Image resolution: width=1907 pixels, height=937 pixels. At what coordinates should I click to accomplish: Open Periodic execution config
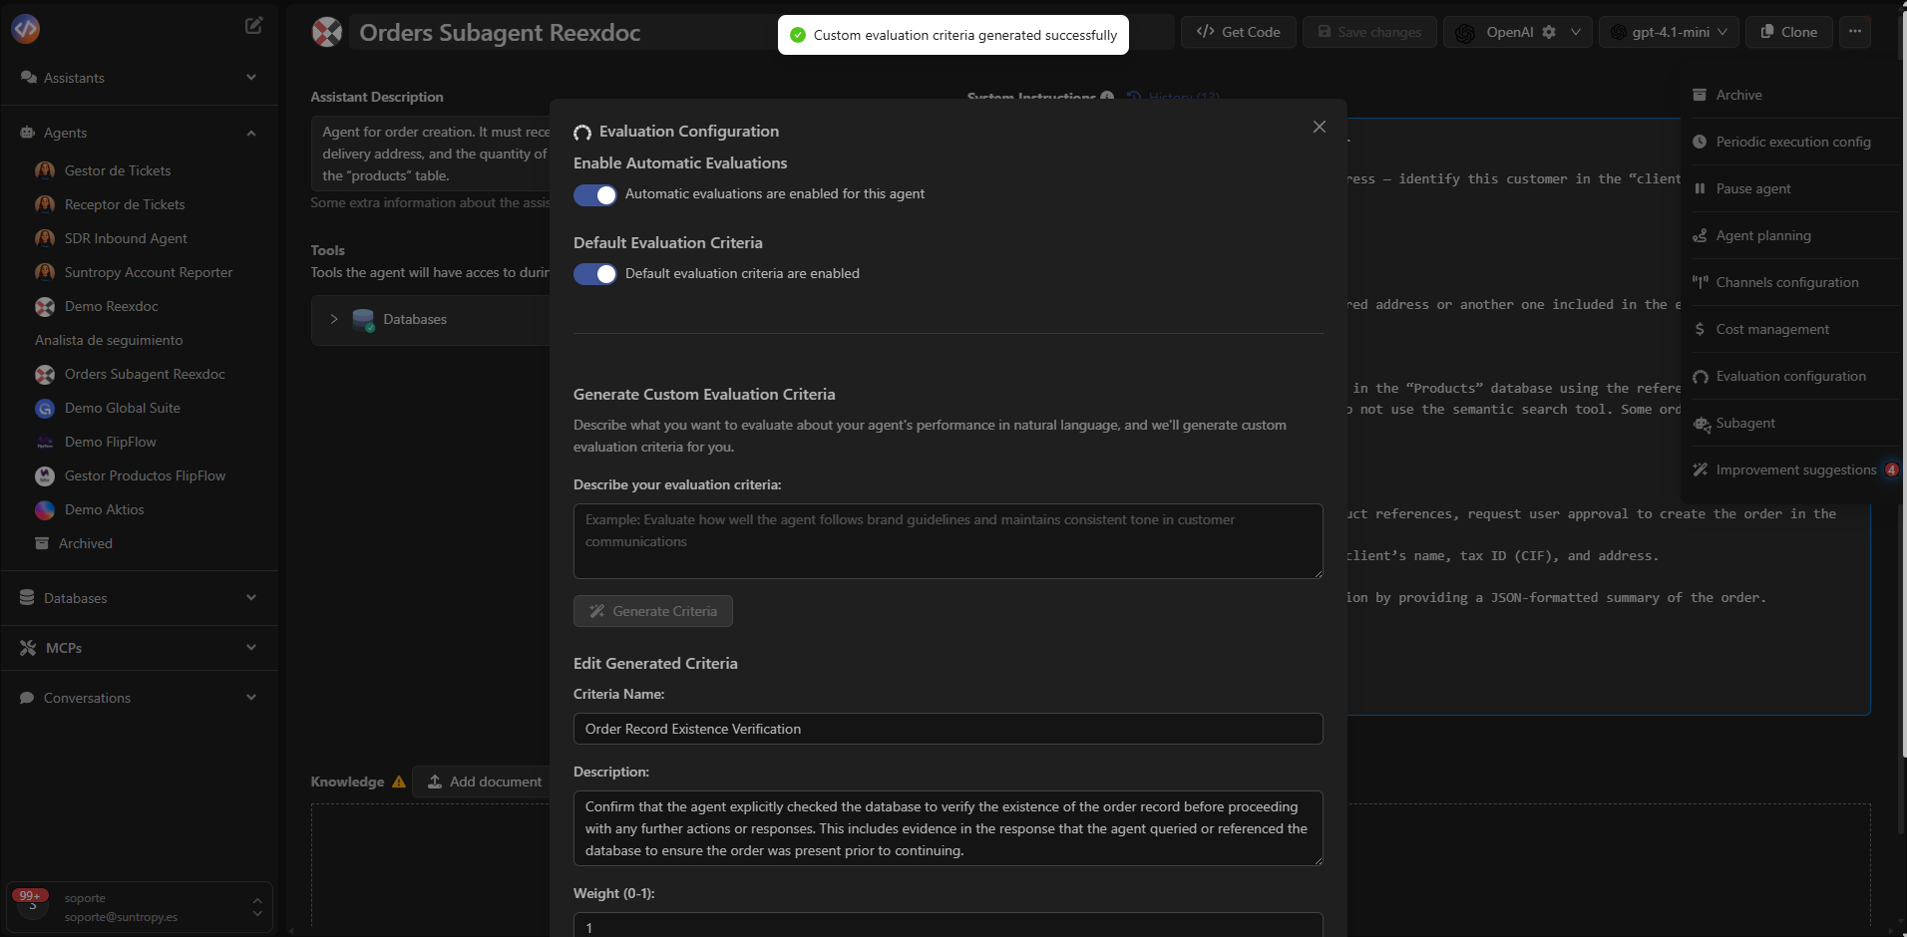click(x=1791, y=141)
